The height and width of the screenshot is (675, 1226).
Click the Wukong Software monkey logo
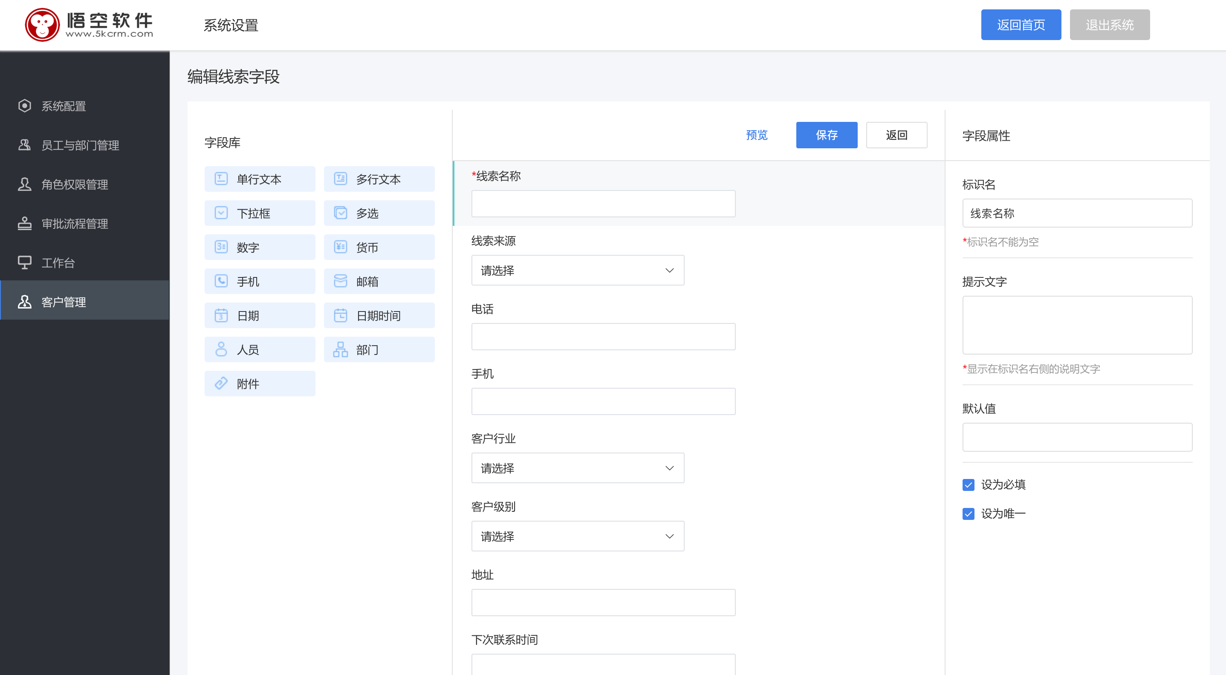pyautogui.click(x=42, y=25)
